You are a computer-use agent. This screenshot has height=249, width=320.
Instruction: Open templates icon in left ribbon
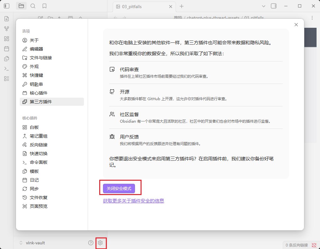tap(7, 59)
